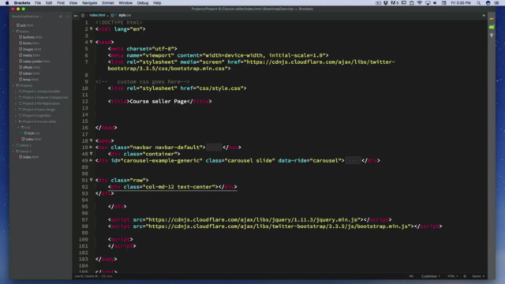Expand the Project-5-LoginBox folder
Viewport: 505px width, 284px height.
pyautogui.click(x=36, y=116)
